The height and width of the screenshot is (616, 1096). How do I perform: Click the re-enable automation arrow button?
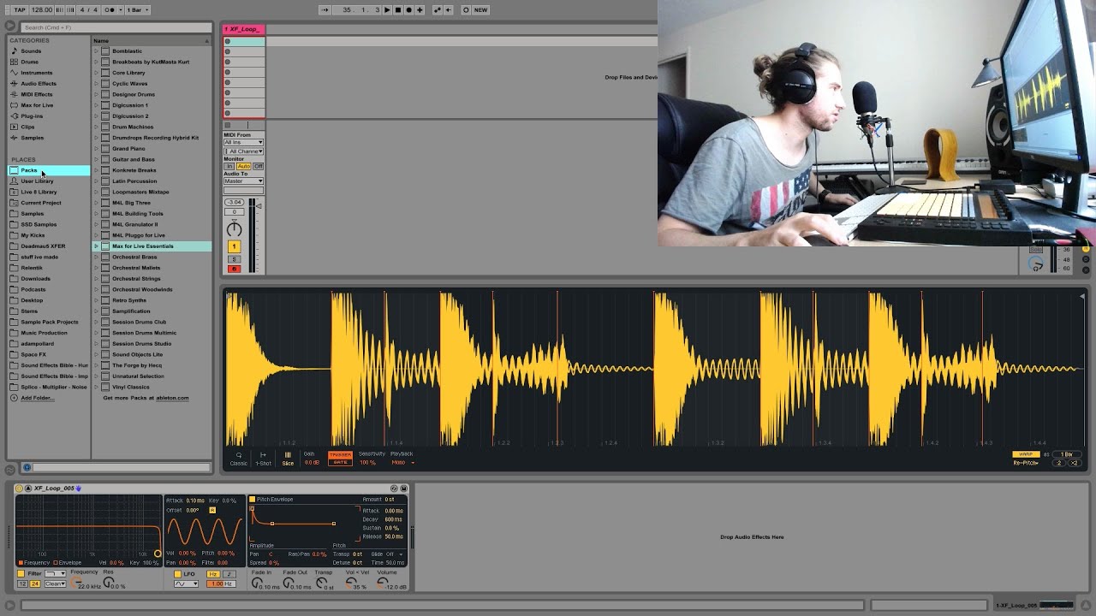[x=448, y=9]
